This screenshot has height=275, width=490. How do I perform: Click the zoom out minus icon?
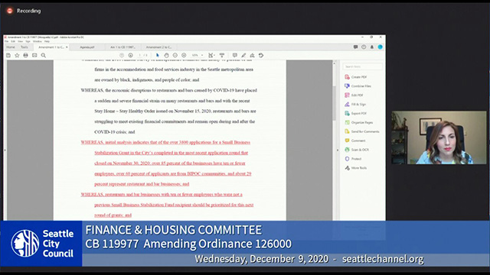click(175, 55)
